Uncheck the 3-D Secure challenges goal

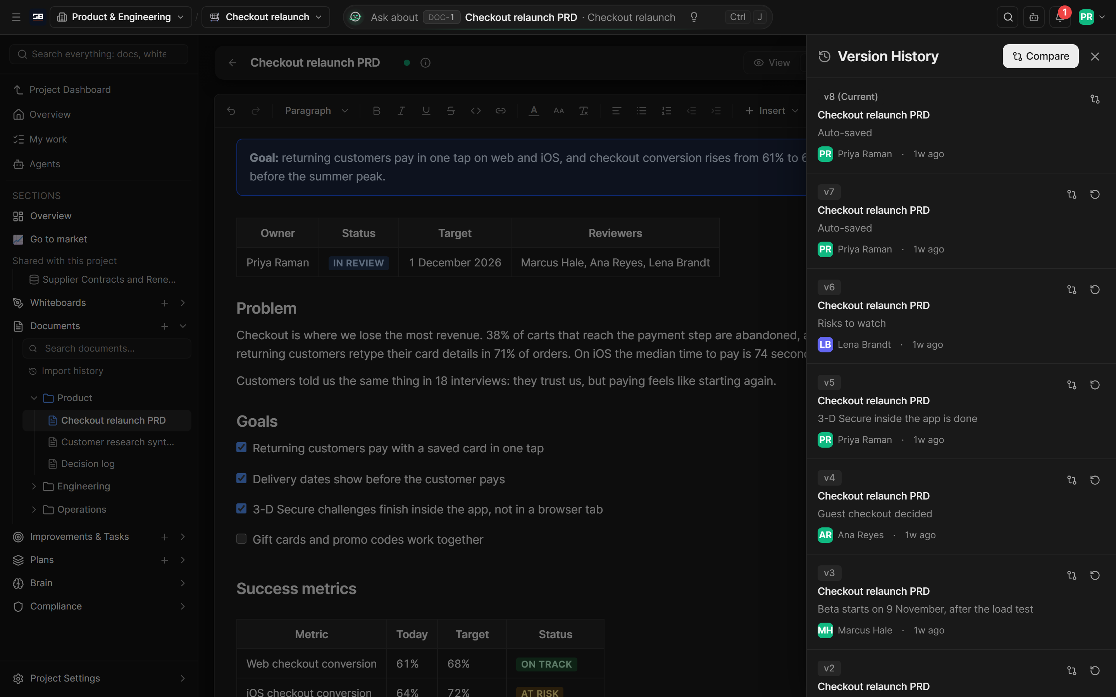(x=241, y=508)
